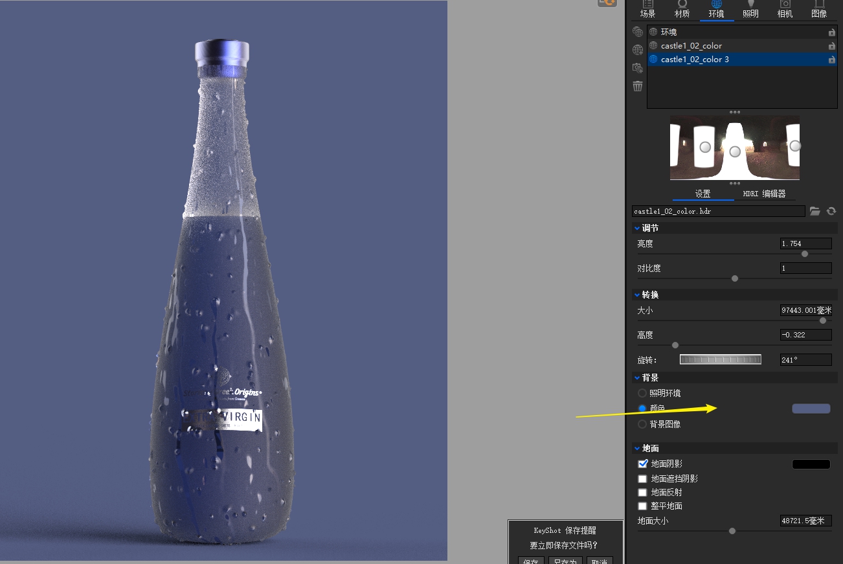
Task: Click the HDR refresh icon
Action: 832,210
